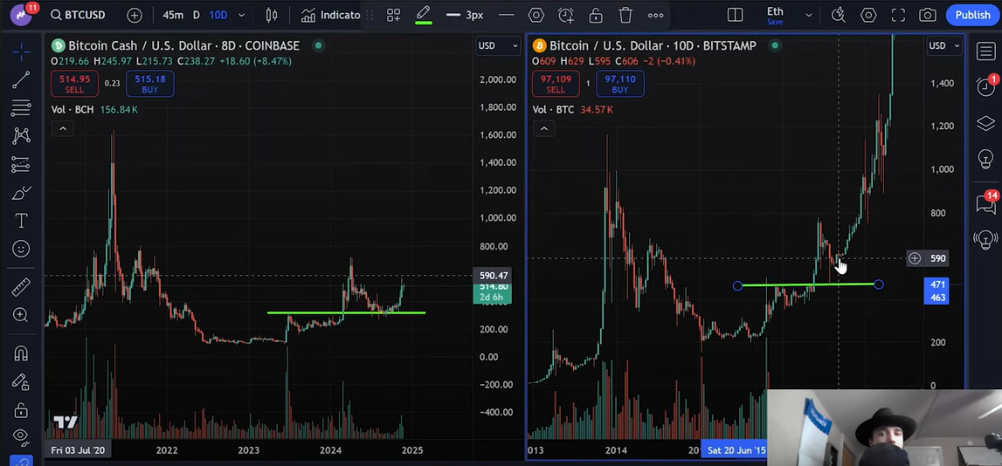Image resolution: width=1002 pixels, height=466 pixels.
Task: Hide all drawings with eye icon
Action: pyautogui.click(x=21, y=436)
